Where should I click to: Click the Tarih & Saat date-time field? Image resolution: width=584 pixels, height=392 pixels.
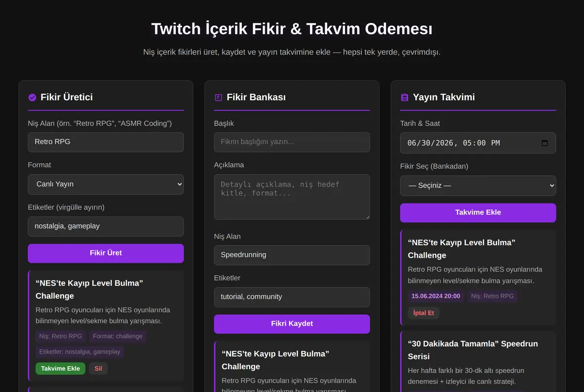[478, 143]
